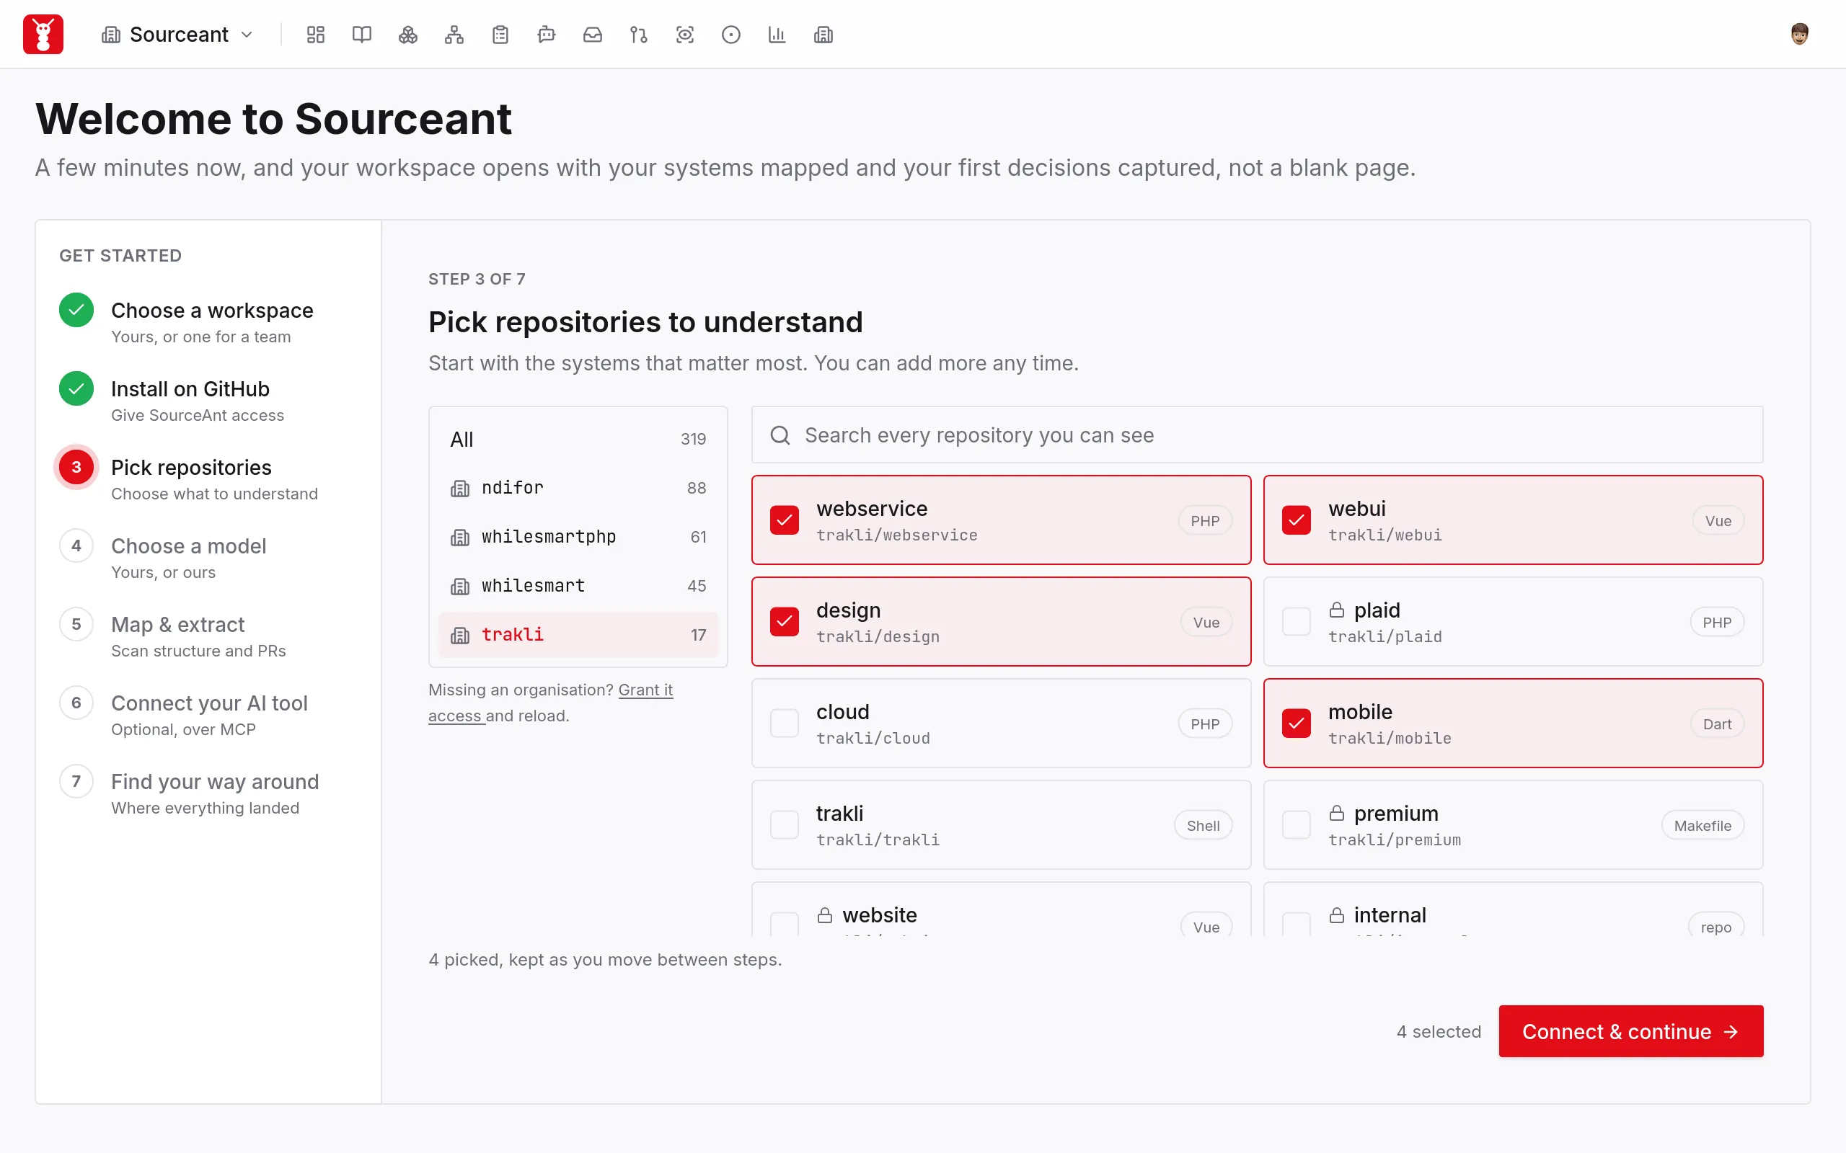Open the dashboard grid icon
The image size is (1846, 1153).
(x=316, y=35)
